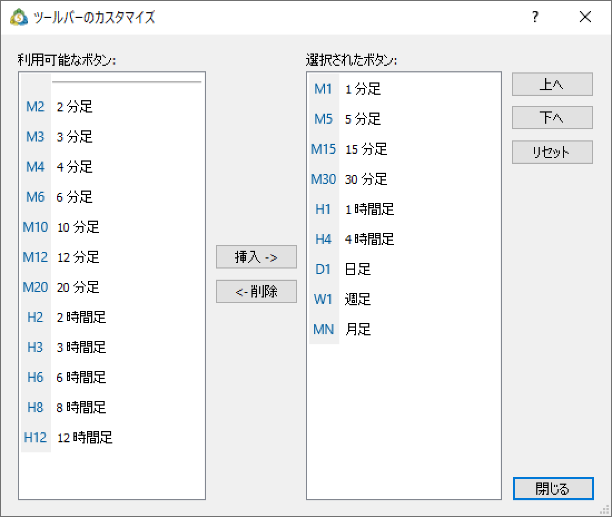612x517 pixels.
Task: Select the '10 分足' row text
Action: click(x=78, y=227)
